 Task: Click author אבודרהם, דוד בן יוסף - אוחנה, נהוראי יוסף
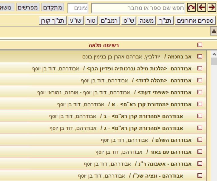point(84,92)
